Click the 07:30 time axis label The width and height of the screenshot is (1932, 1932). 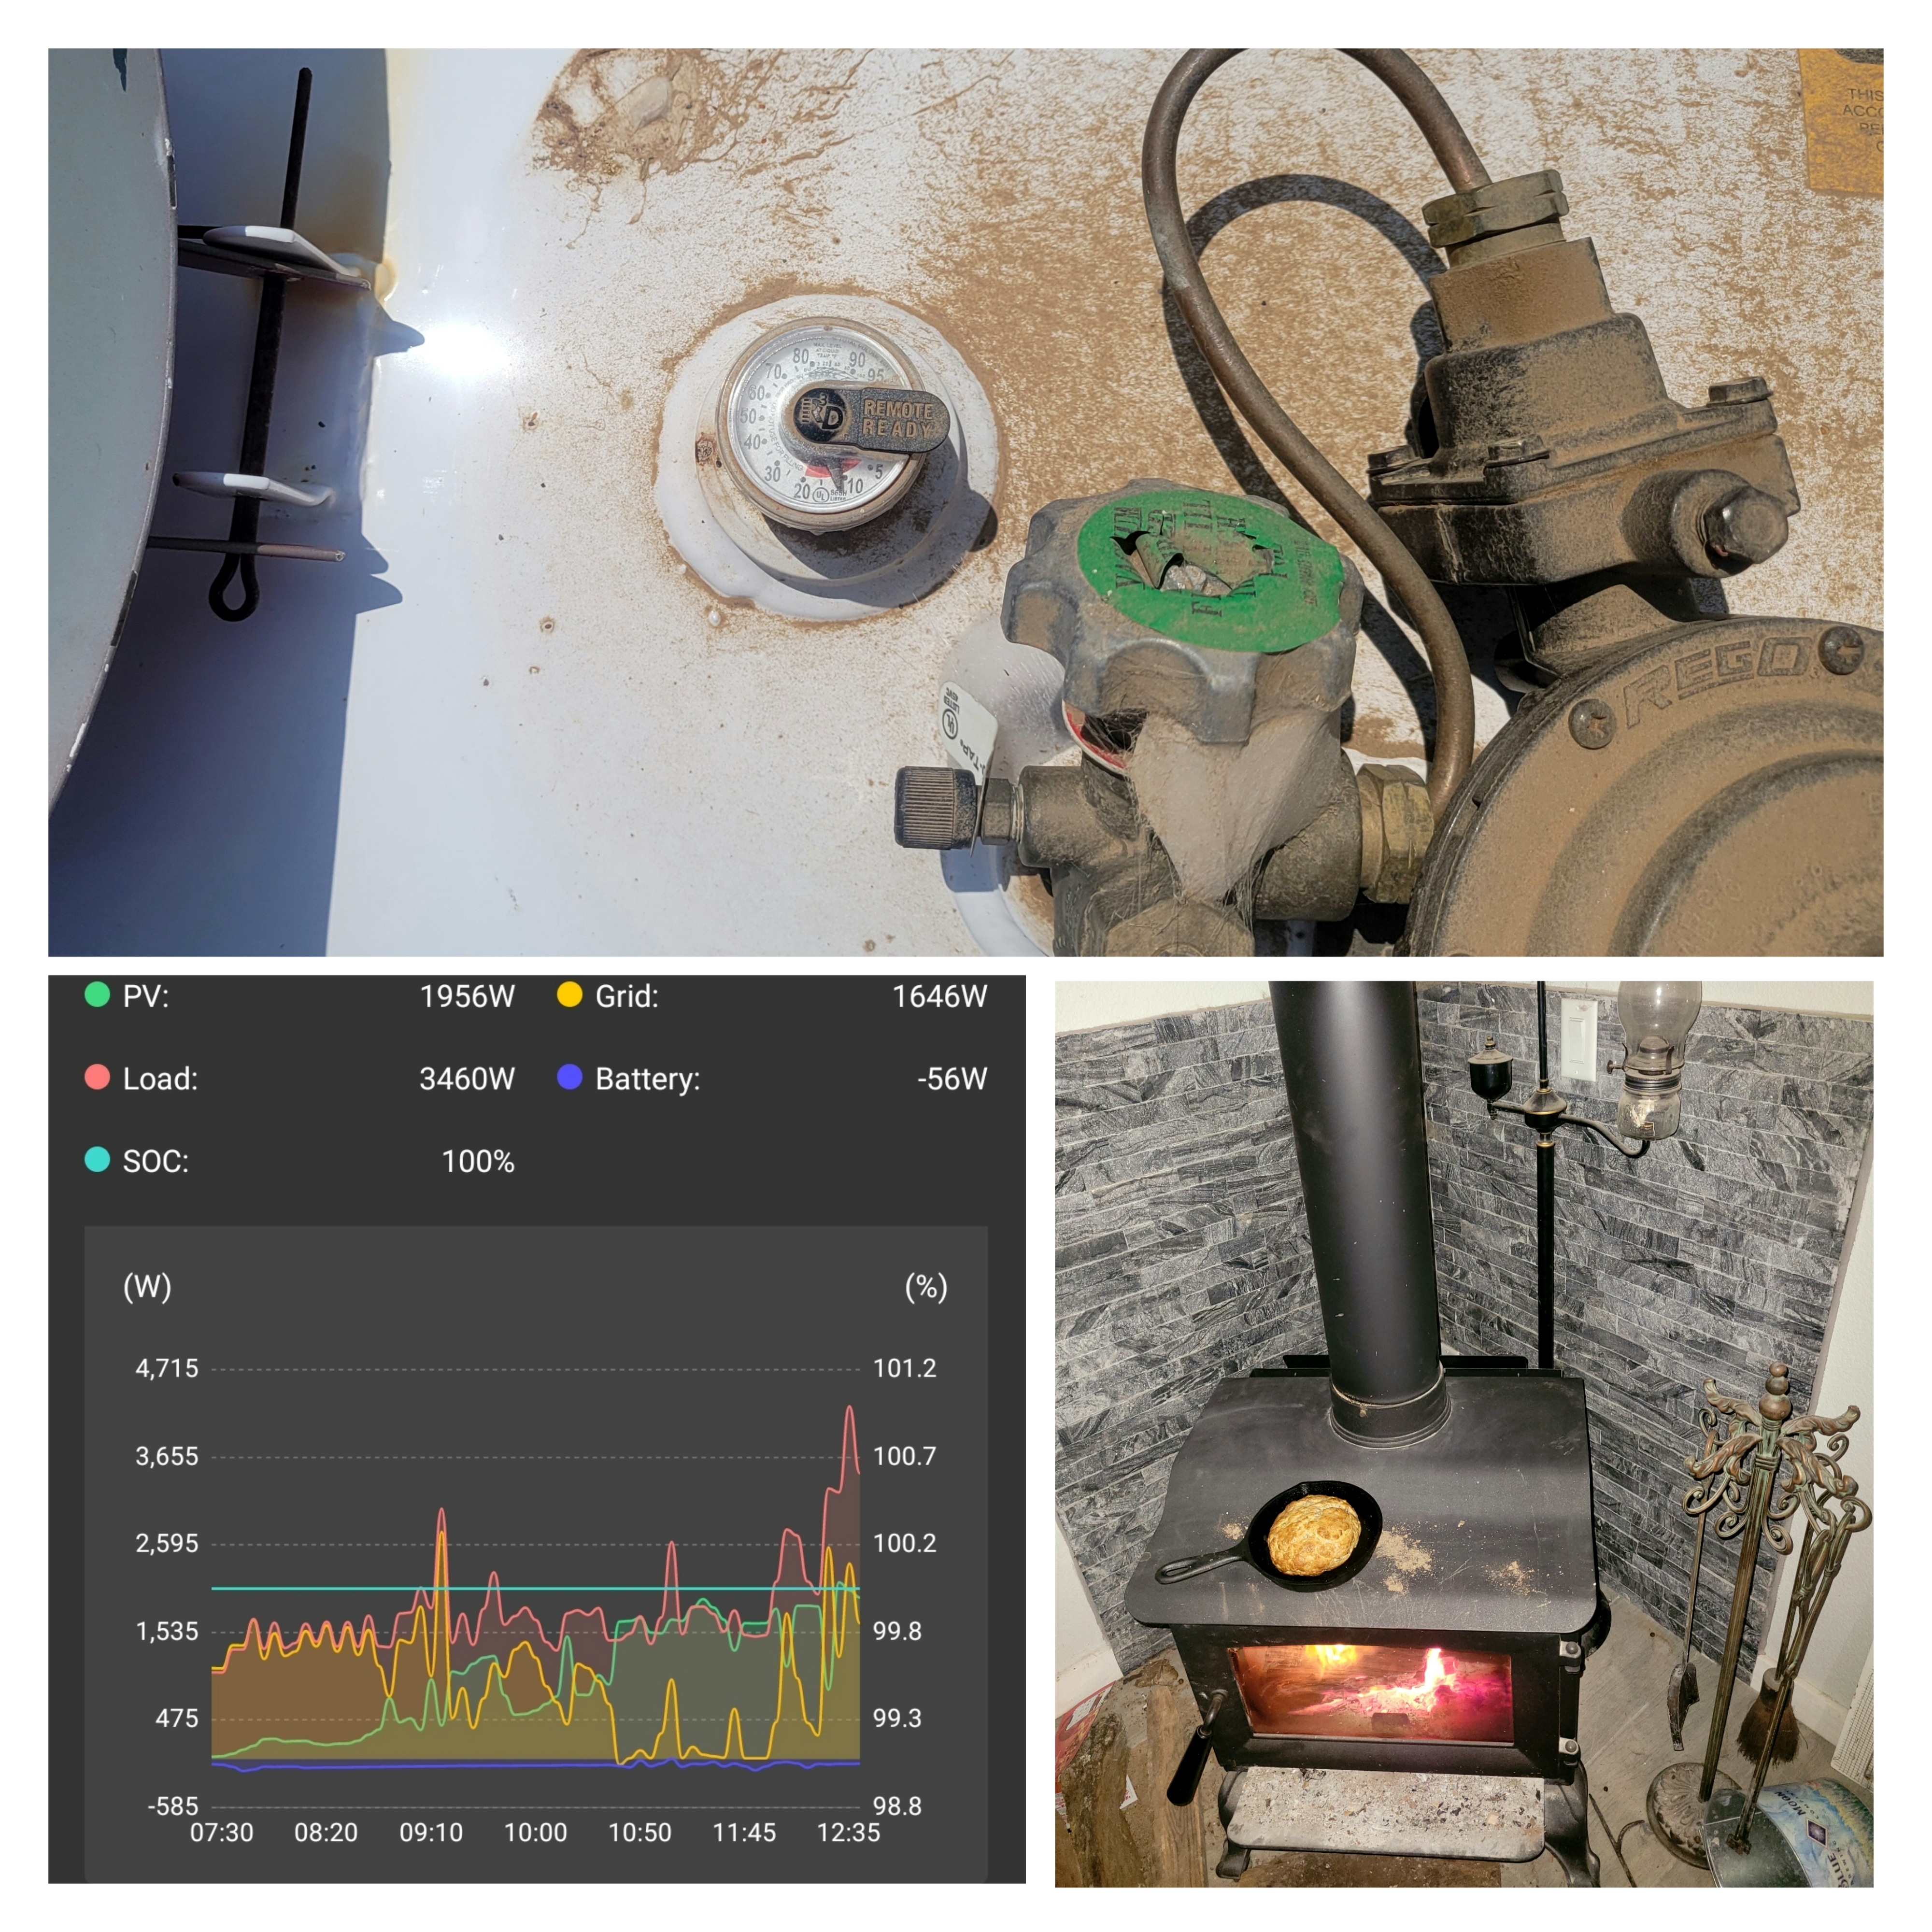coord(221,1832)
